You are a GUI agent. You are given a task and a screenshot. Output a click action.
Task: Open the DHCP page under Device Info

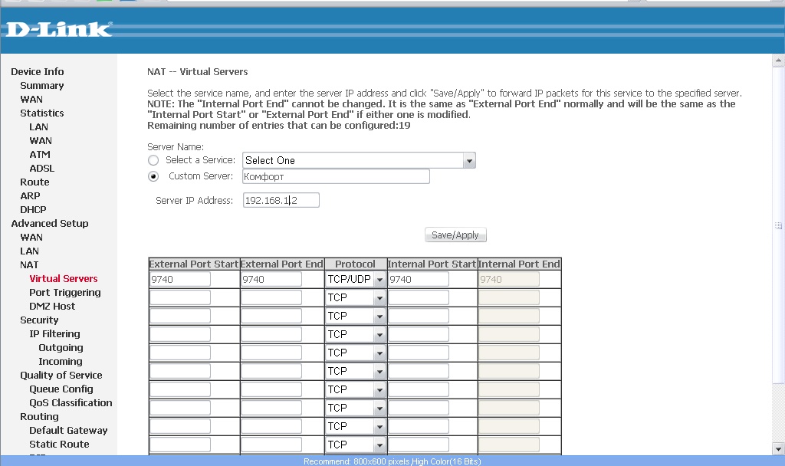[x=33, y=210]
